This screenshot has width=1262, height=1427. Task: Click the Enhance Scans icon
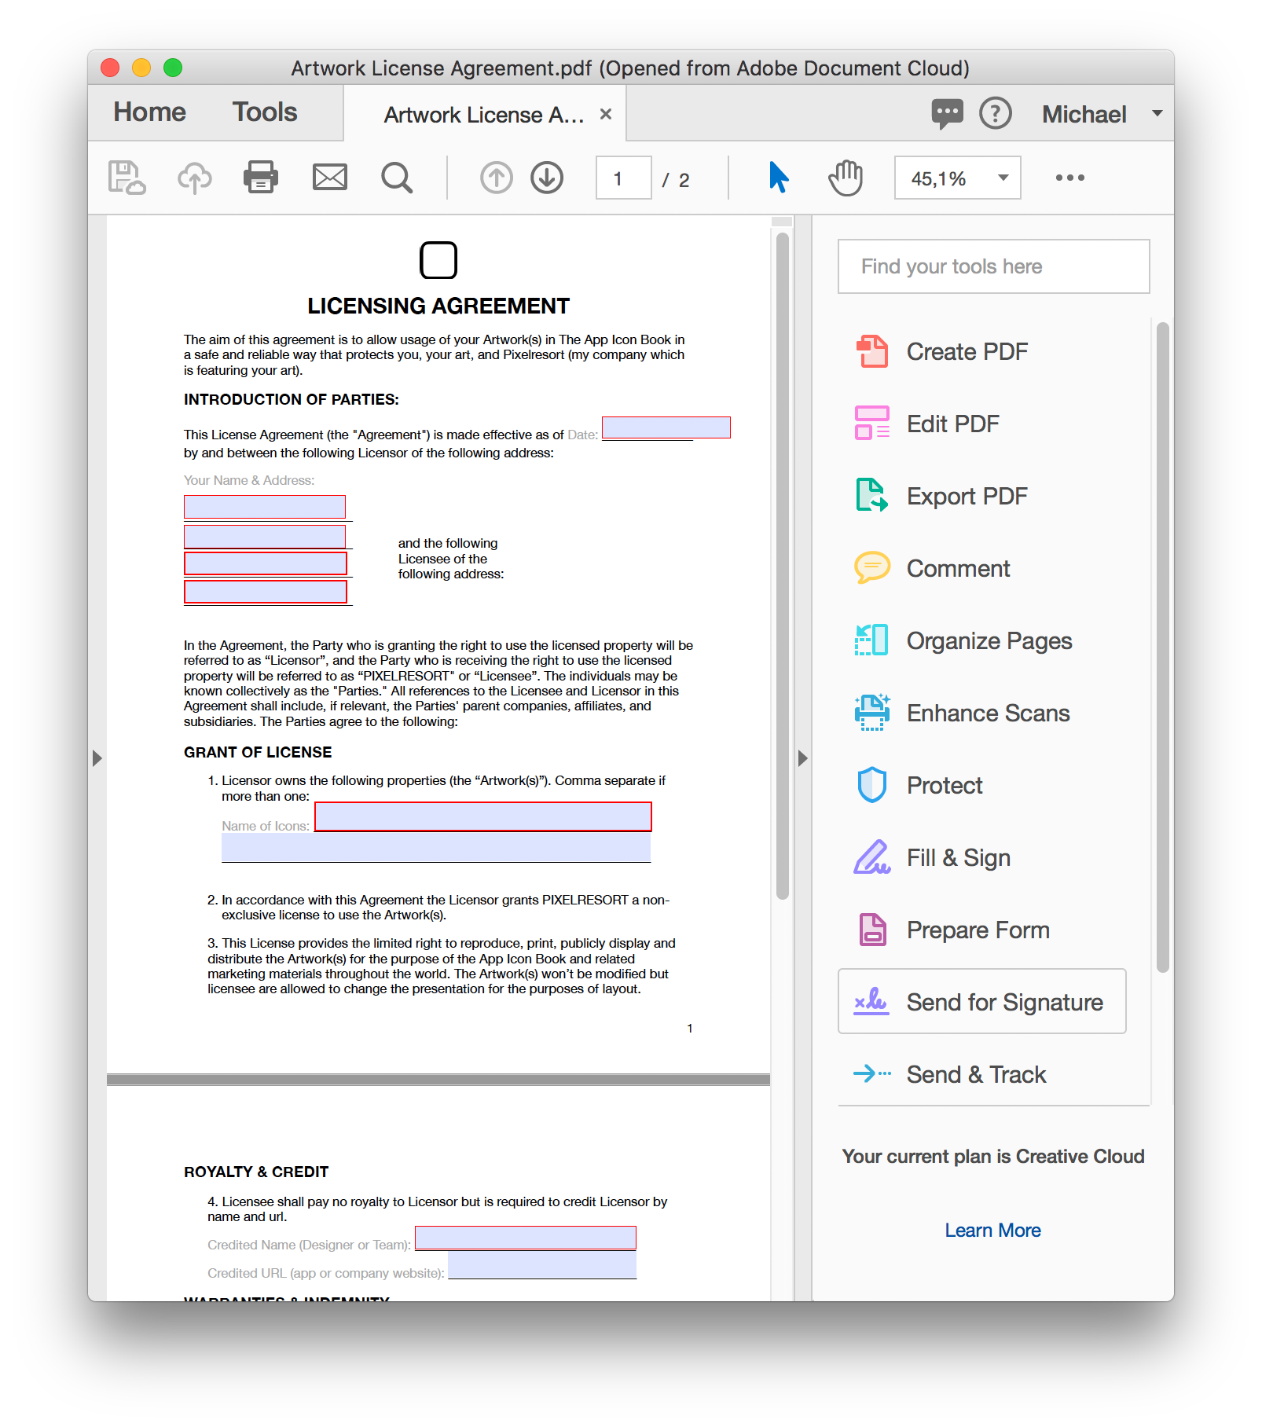(871, 713)
